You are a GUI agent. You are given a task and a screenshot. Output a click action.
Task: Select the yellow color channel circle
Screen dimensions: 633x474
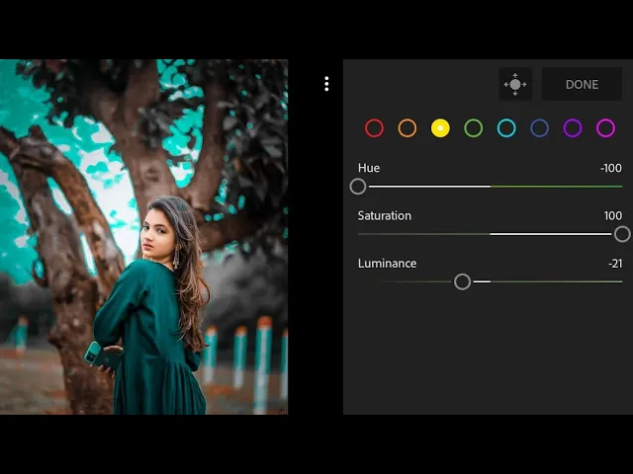point(440,128)
